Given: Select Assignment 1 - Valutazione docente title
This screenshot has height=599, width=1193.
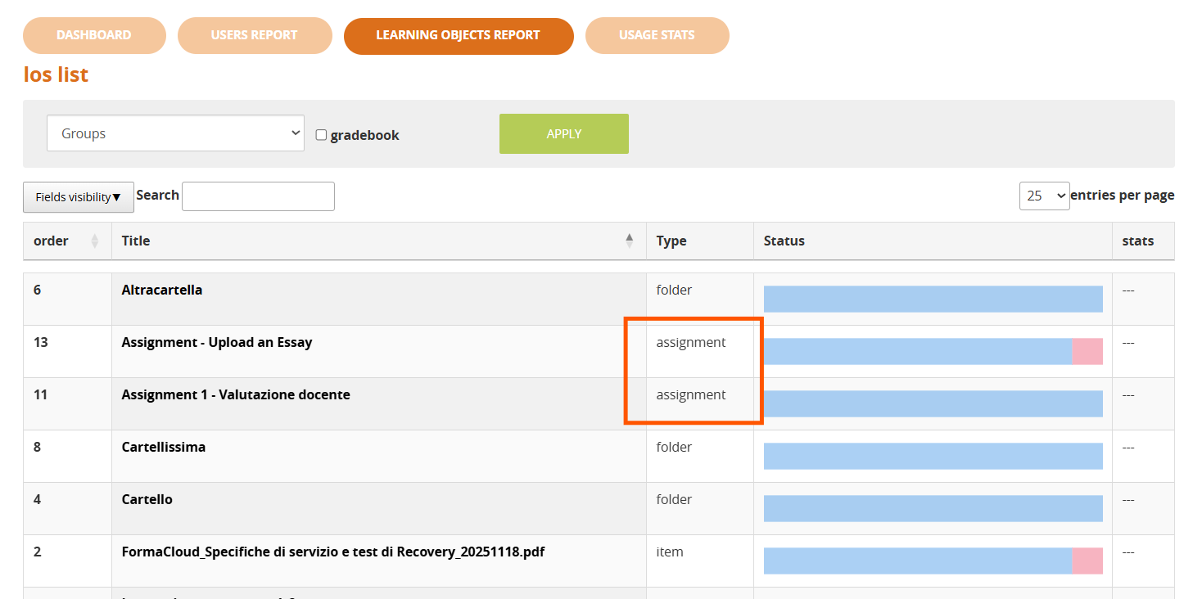Looking at the screenshot, I should point(236,394).
